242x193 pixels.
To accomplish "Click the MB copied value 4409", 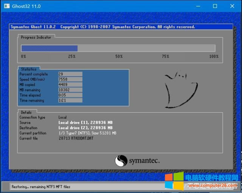I will [x=70, y=85].
